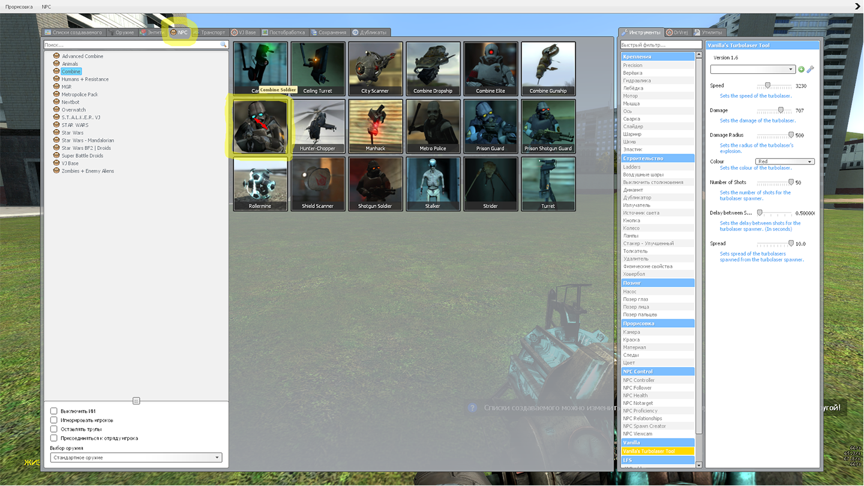The width and height of the screenshot is (864, 486).
Task: Choose the Stalker spawn icon
Action: [x=433, y=184]
